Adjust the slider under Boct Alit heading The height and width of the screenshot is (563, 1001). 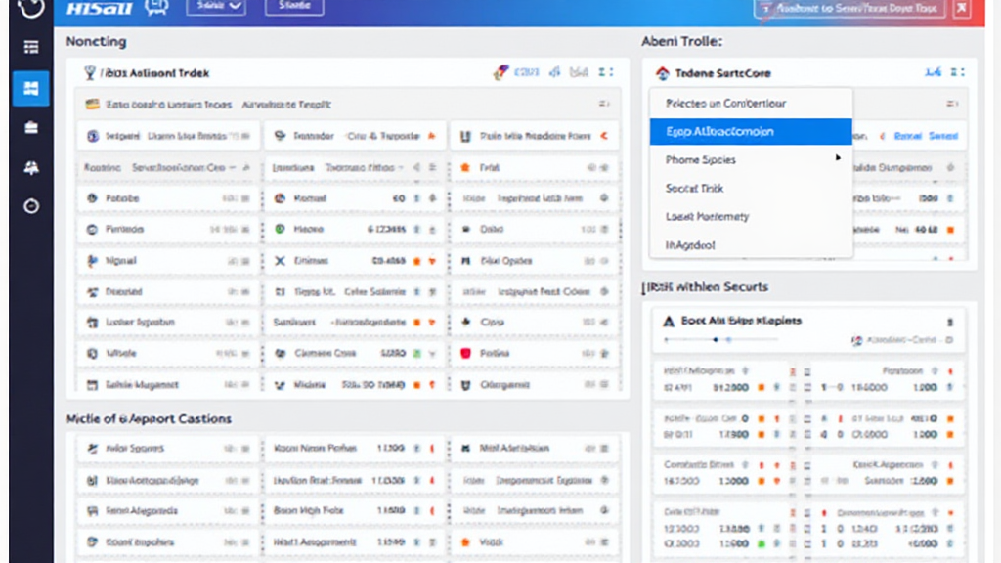coord(717,340)
